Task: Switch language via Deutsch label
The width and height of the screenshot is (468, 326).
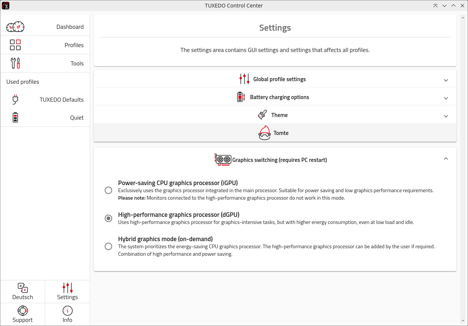Action: pyautogui.click(x=23, y=297)
